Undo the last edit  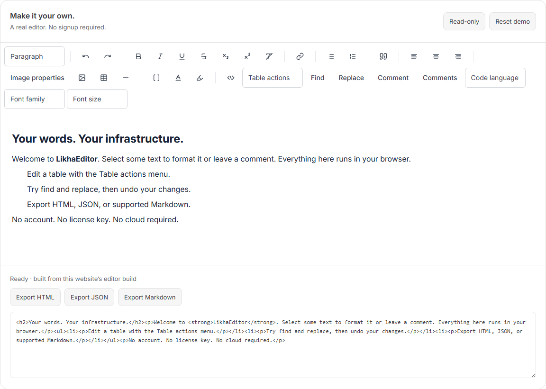[86, 56]
